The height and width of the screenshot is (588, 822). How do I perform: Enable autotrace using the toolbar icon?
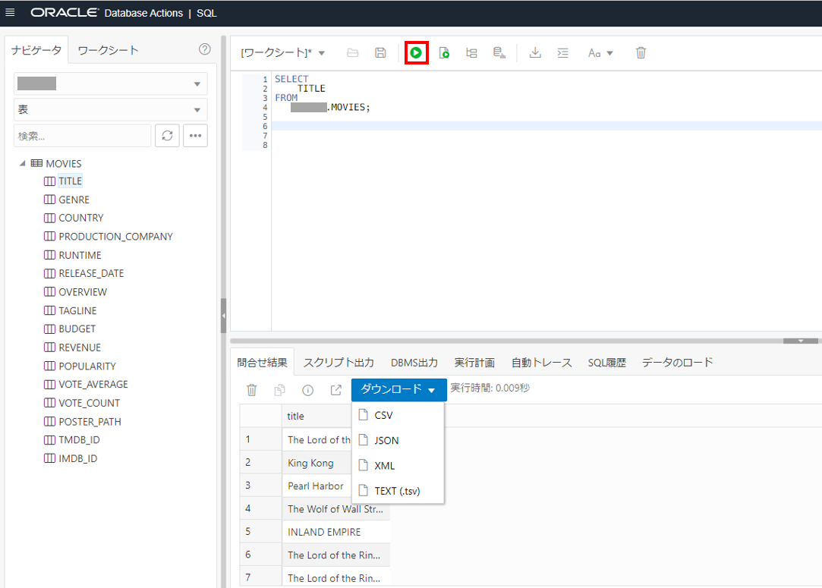499,52
